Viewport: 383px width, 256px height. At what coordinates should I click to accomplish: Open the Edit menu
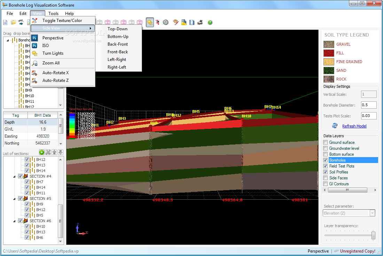pos(23,14)
